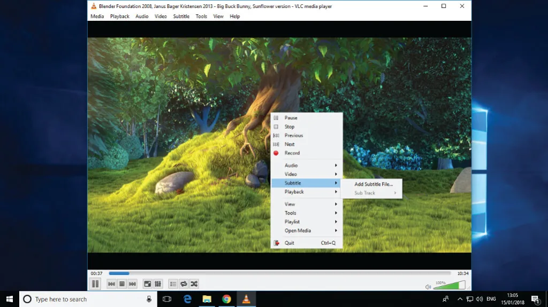The height and width of the screenshot is (307, 548).
Task: Toggle fullscreen video button
Action: coord(148,284)
